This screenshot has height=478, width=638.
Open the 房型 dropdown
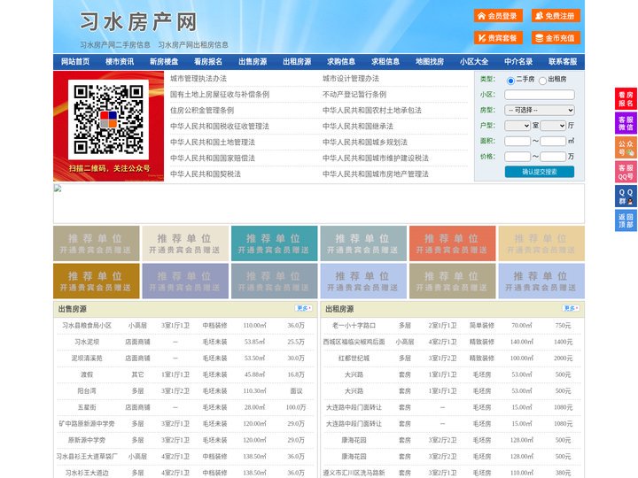click(540, 110)
